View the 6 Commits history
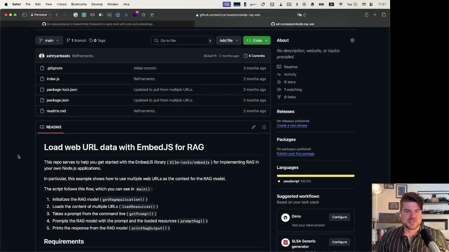Screen dimensions: 449x252 pos(254,56)
